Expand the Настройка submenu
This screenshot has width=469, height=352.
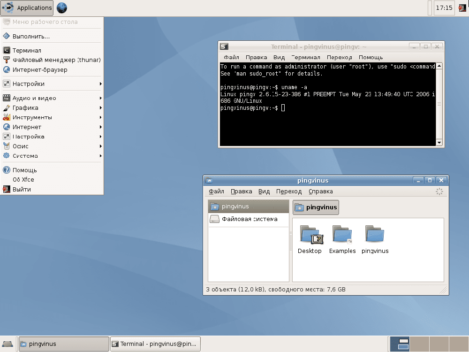click(x=52, y=137)
